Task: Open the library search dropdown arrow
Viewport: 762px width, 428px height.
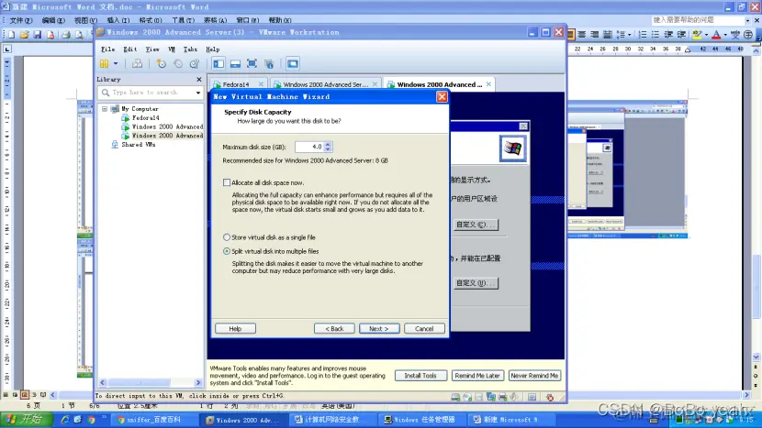Action: tap(197, 93)
